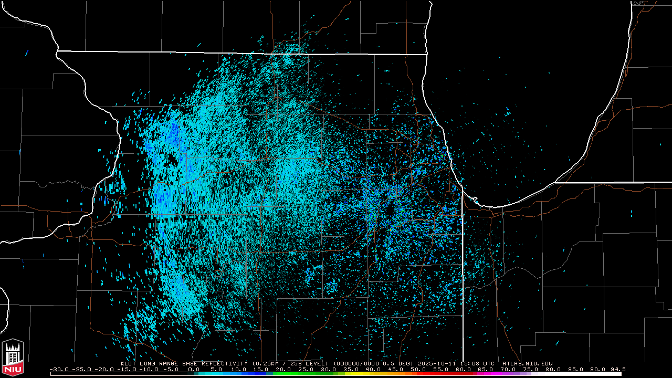The height and width of the screenshot is (378, 672).
Task: Click the 0.0 label on the reflectivity scale
Action: 194,369
